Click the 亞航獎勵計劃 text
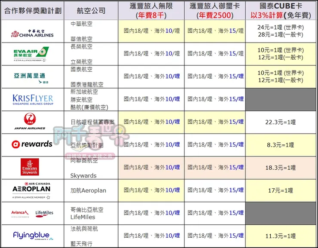This screenshot has height=248, width=318. tap(87, 145)
